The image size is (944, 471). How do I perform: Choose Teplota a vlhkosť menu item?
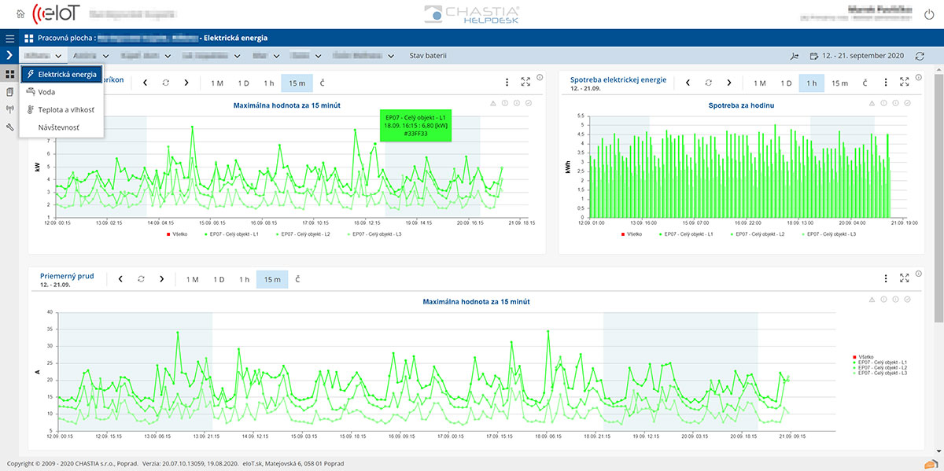(66, 110)
